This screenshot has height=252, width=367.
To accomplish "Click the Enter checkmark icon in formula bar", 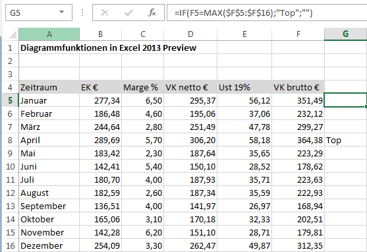I will click(128, 13).
